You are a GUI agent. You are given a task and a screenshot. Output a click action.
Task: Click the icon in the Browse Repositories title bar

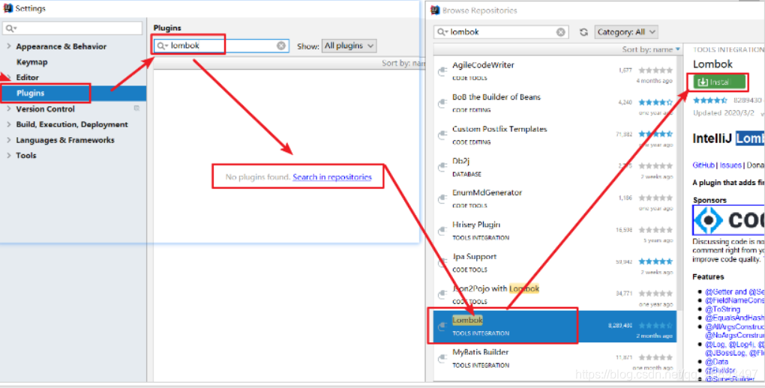(435, 10)
